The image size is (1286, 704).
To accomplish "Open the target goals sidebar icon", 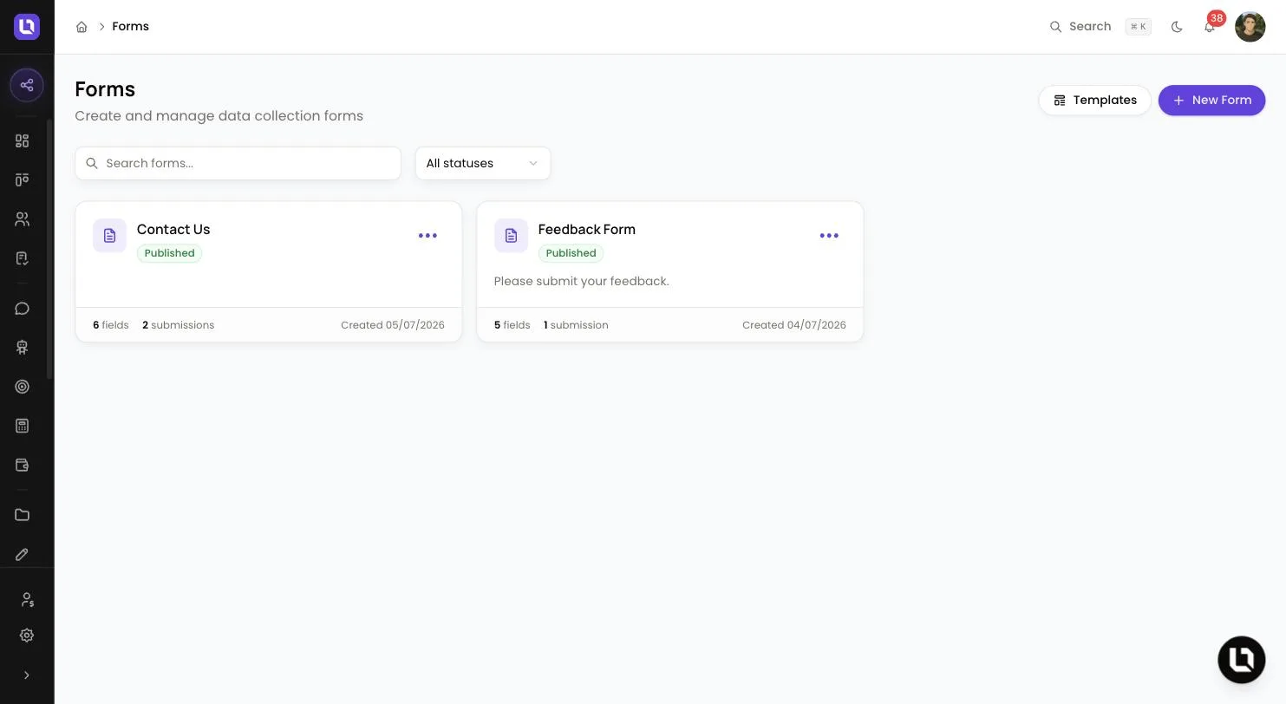I will click(23, 387).
